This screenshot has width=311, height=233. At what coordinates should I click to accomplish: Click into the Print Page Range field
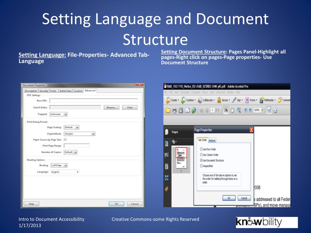(x=77, y=146)
